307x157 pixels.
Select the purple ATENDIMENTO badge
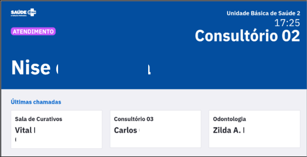[x=33, y=31]
